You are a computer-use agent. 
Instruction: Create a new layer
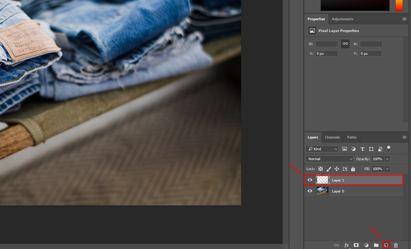pos(386,245)
